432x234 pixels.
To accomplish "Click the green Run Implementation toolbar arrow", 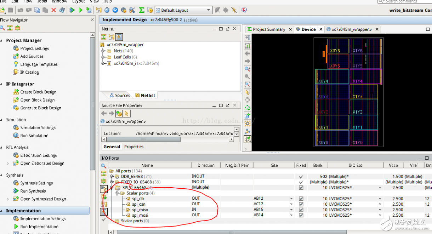I will pos(80,10).
